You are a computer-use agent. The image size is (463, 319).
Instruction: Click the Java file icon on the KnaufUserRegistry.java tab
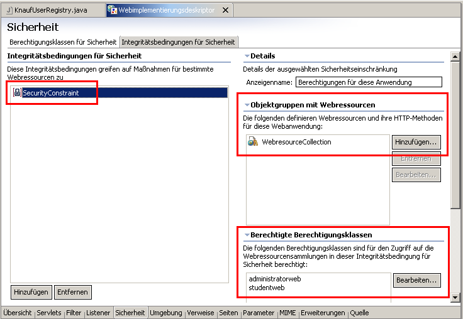click(x=9, y=10)
